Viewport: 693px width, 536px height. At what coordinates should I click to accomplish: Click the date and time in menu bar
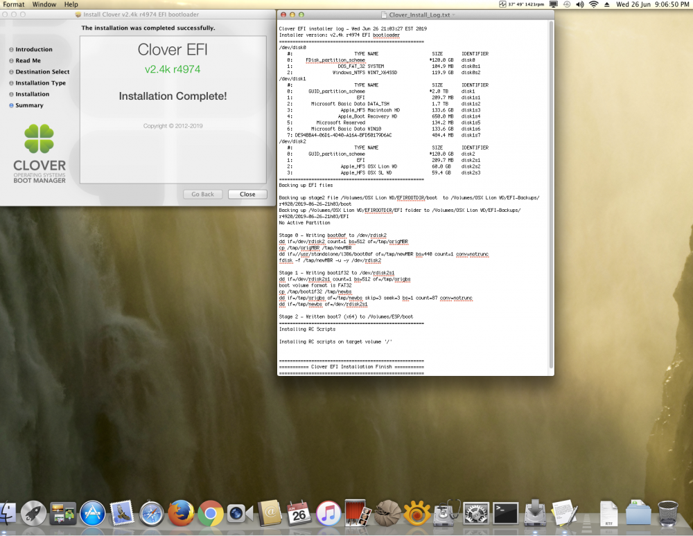coord(652,4)
